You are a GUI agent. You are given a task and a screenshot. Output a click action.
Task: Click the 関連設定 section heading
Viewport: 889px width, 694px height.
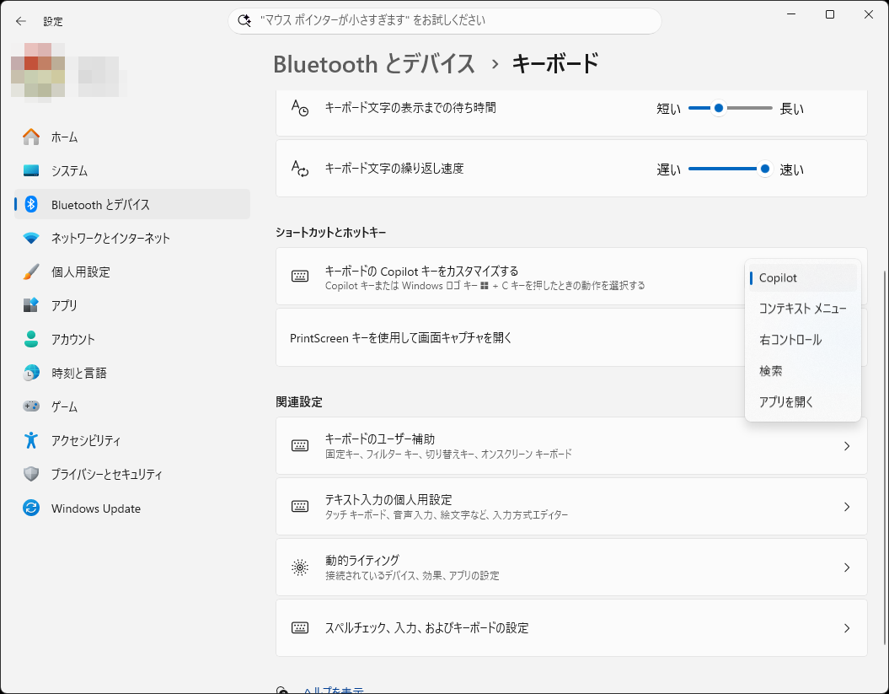click(x=299, y=402)
